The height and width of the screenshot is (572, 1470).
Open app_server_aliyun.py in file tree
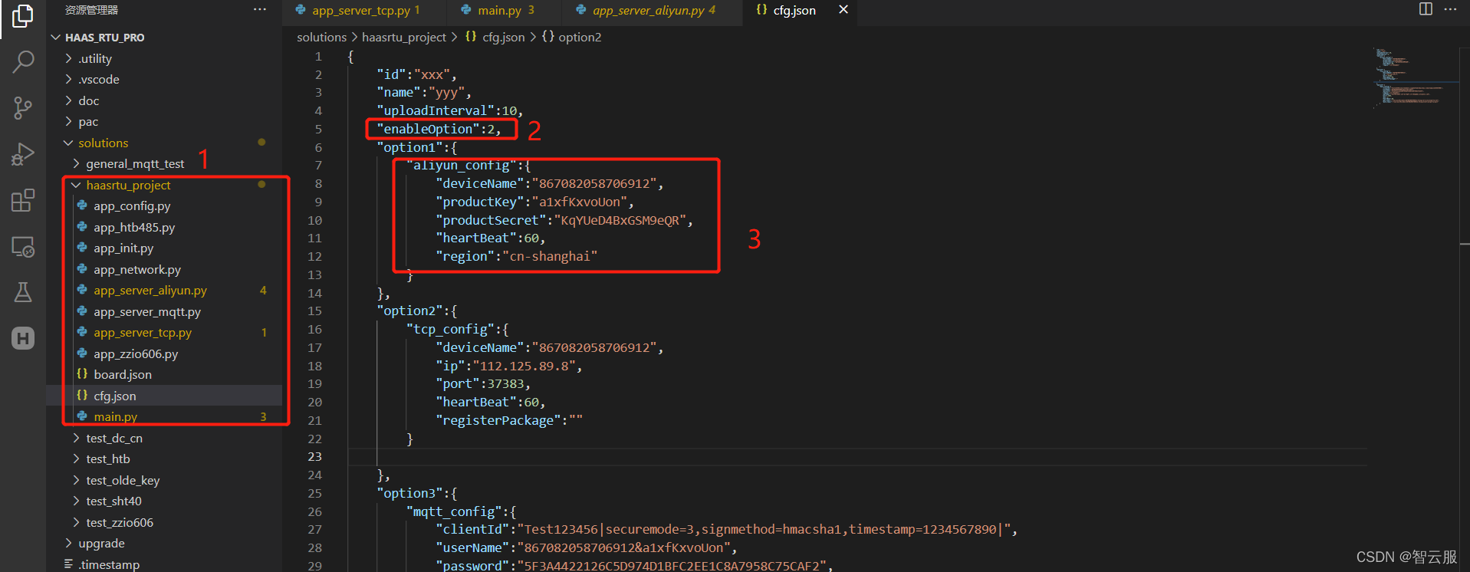(x=150, y=290)
